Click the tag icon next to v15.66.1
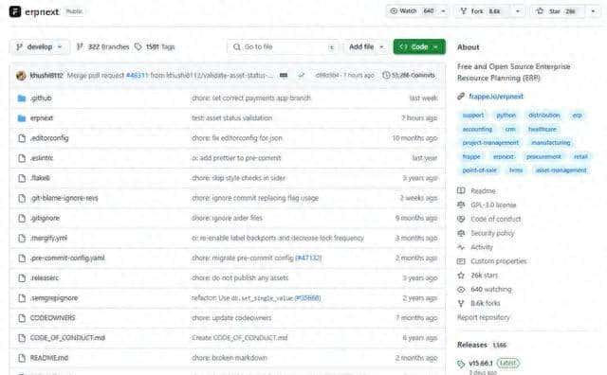Viewport: 607px width, 375px height. [461, 364]
